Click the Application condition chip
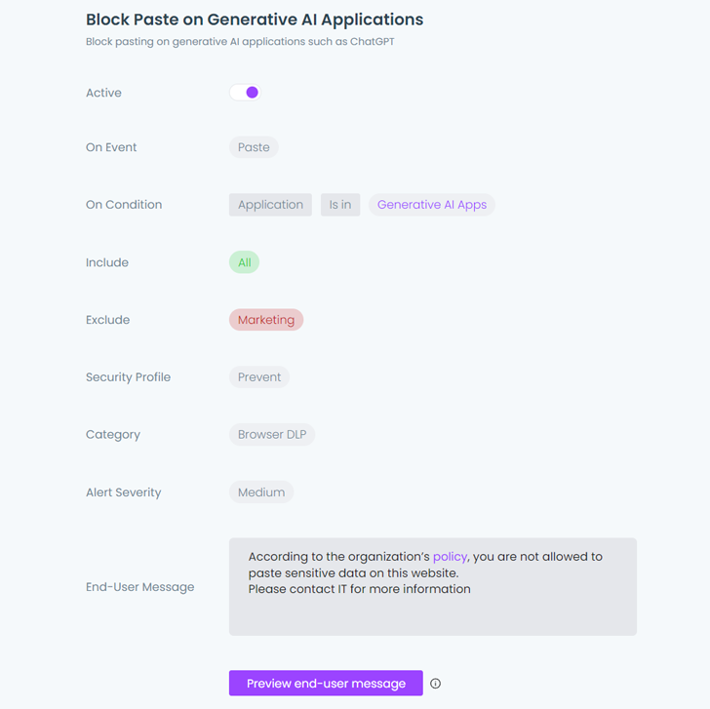The image size is (710, 709). pos(270,205)
